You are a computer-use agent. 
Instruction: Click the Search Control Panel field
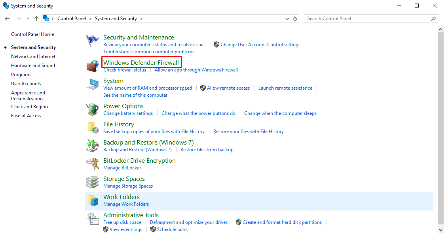click(368, 19)
